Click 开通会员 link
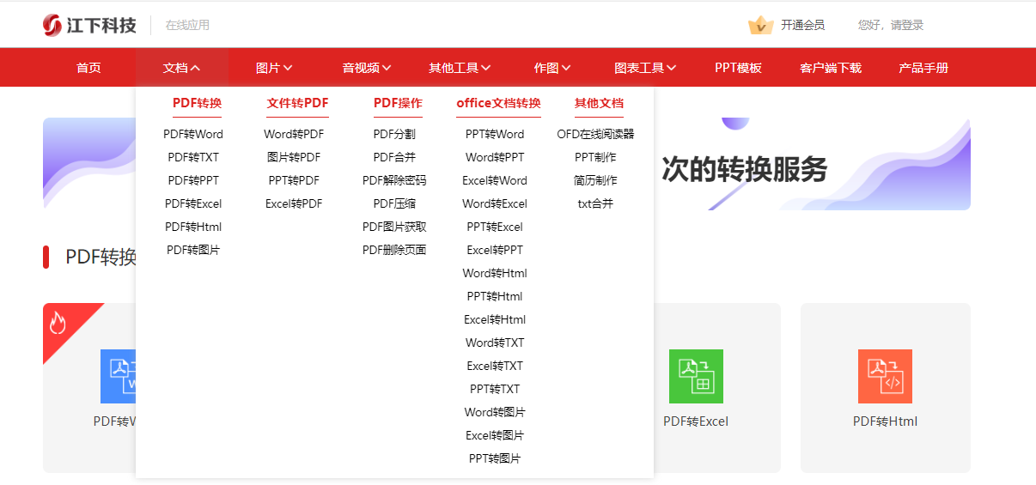 click(x=802, y=26)
